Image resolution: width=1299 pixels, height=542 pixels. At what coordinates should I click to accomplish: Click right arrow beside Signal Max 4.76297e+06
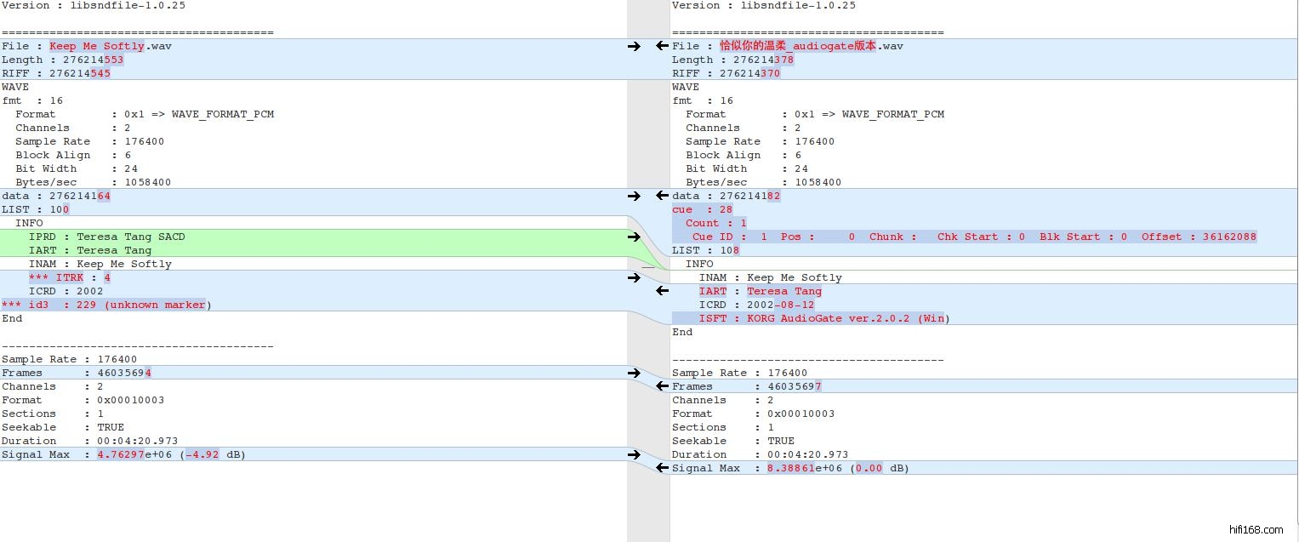click(x=634, y=454)
